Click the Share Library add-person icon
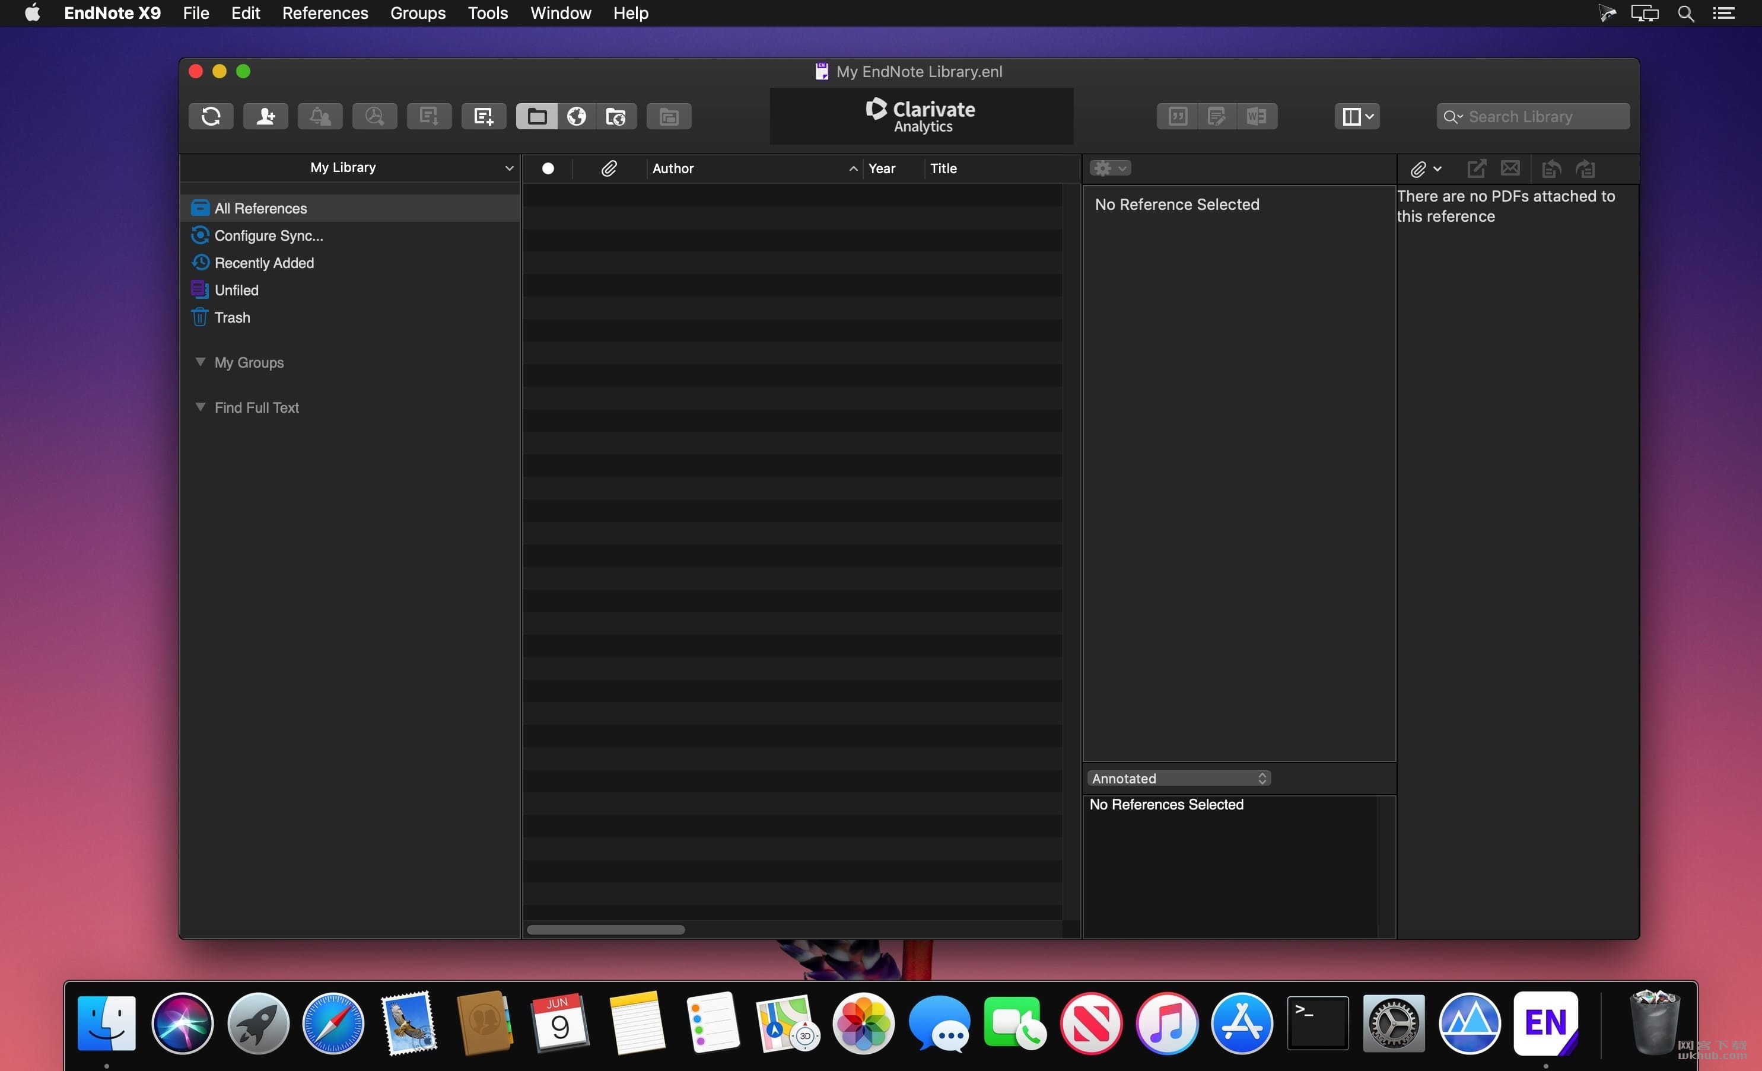The width and height of the screenshot is (1762, 1071). pyautogui.click(x=265, y=116)
